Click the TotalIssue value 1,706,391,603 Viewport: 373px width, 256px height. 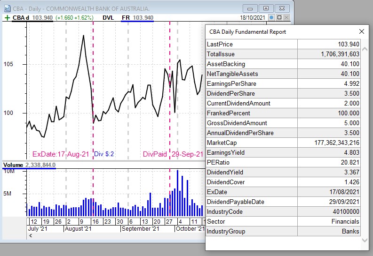pyautogui.click(x=340, y=54)
